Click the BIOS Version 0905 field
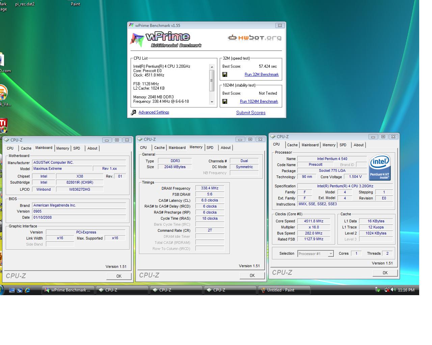432x345 pixels. tap(79, 211)
